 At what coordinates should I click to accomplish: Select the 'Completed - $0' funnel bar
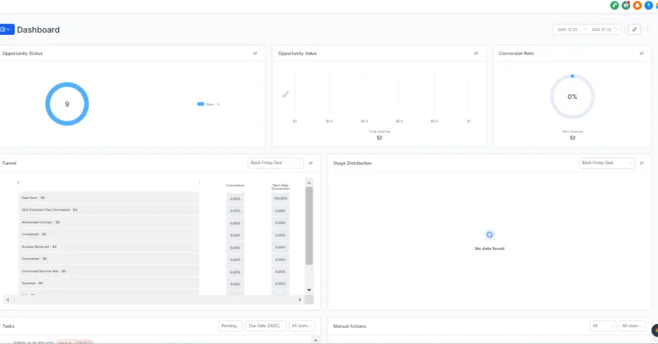(109, 259)
